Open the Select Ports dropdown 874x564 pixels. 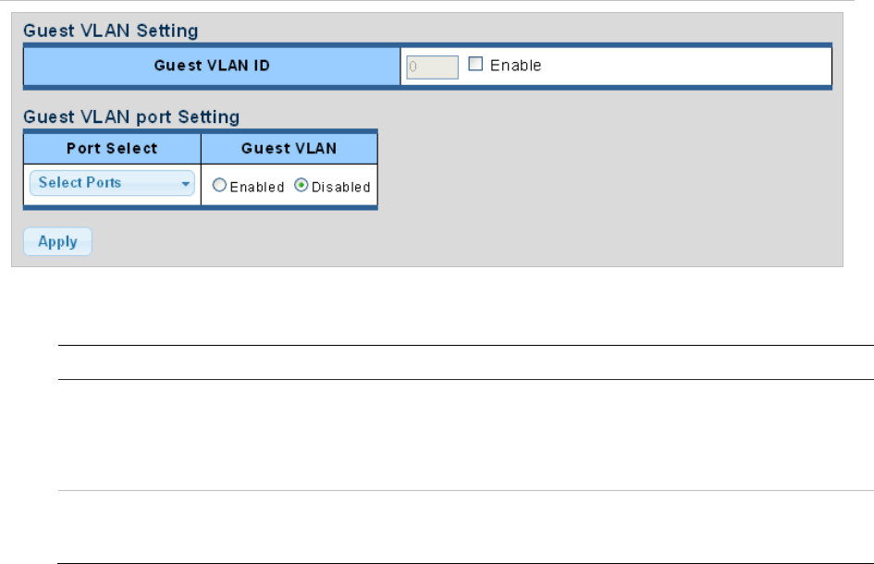(113, 183)
